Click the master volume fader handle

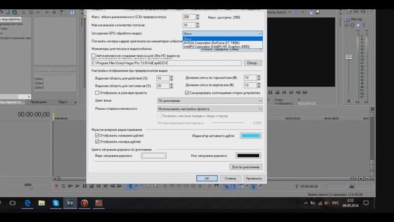pos(349,57)
